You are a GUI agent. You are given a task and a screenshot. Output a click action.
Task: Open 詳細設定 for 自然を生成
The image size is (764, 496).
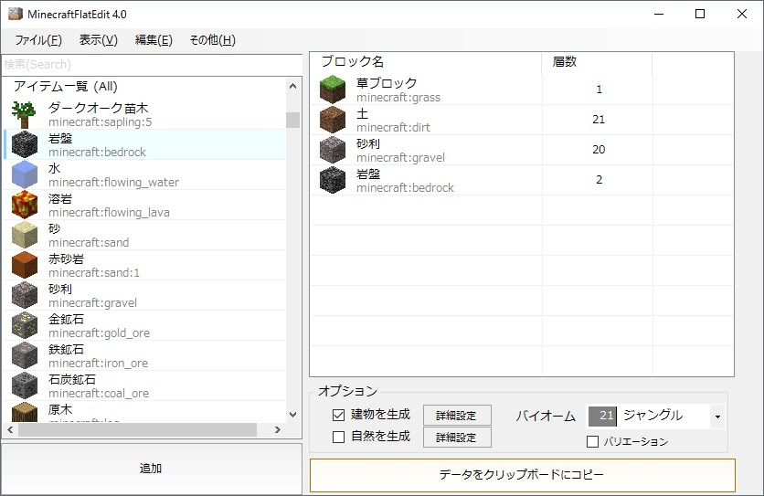[457, 438]
